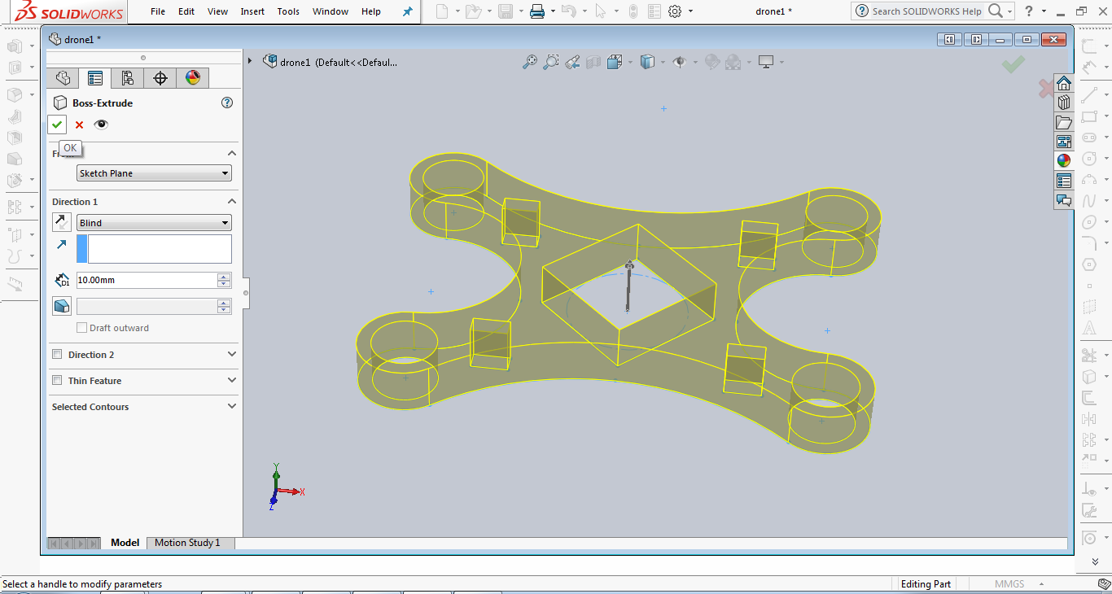Click the Reverse Direction button

coord(61,222)
